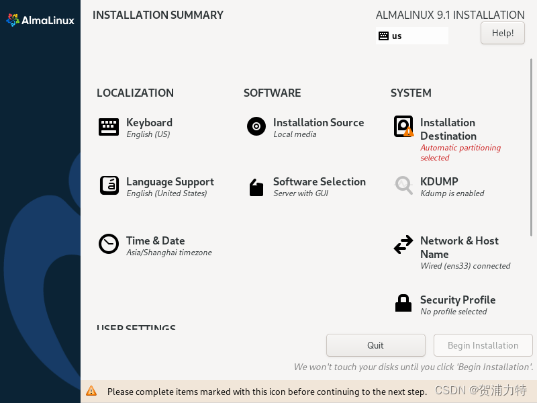
Task: Open Software Selection label
Action: point(320,181)
